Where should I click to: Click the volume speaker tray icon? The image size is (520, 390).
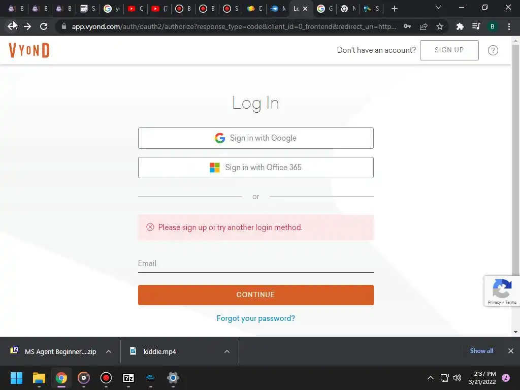point(457,378)
